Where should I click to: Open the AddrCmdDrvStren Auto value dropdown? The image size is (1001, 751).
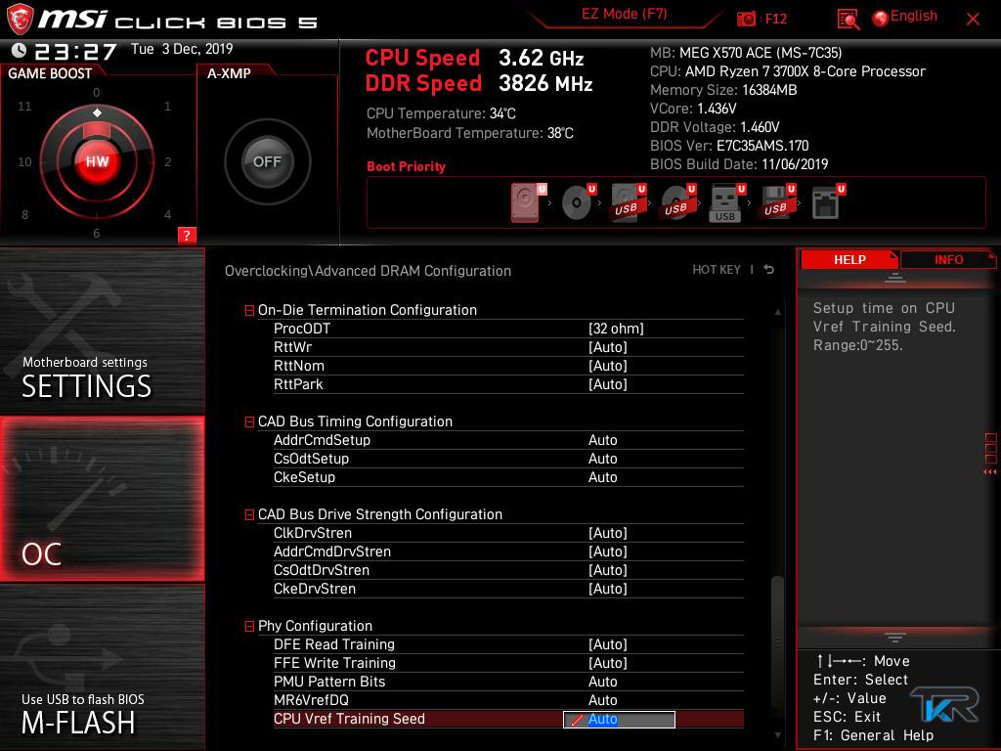[x=608, y=552]
